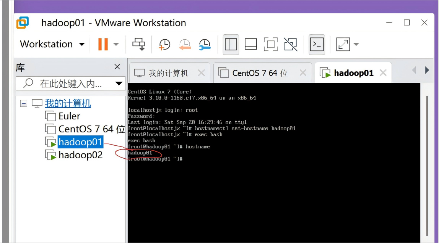Click the running VM icon beside hadoop02
439x243 pixels.
click(51, 155)
